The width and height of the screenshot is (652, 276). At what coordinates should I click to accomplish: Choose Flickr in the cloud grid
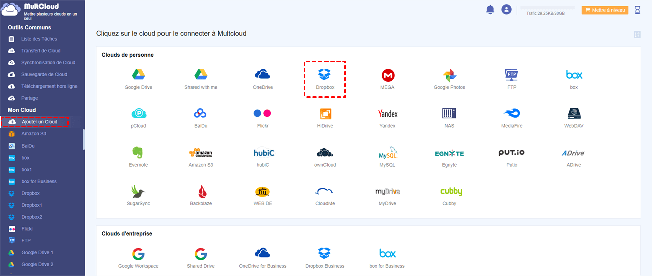click(263, 118)
